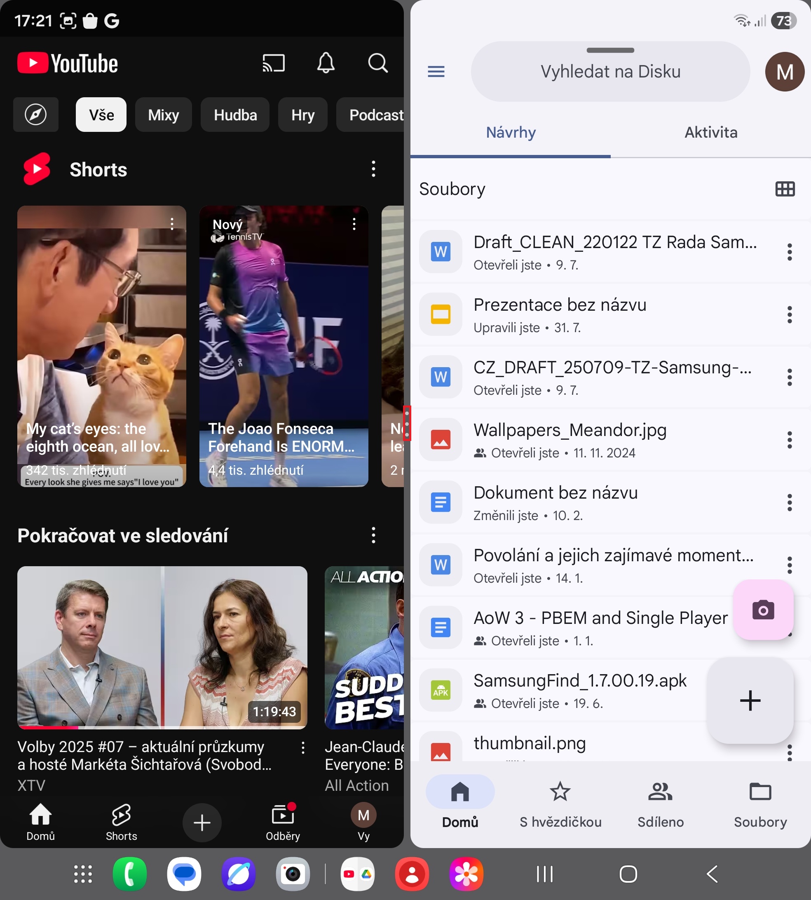Switch Drive files to grid view
The image size is (811, 900).
click(x=785, y=189)
